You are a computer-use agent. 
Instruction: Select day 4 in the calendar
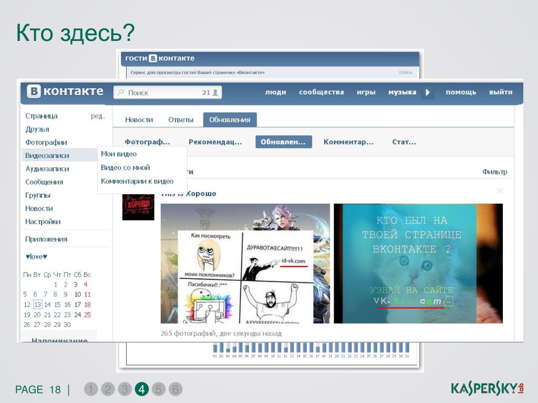point(86,284)
